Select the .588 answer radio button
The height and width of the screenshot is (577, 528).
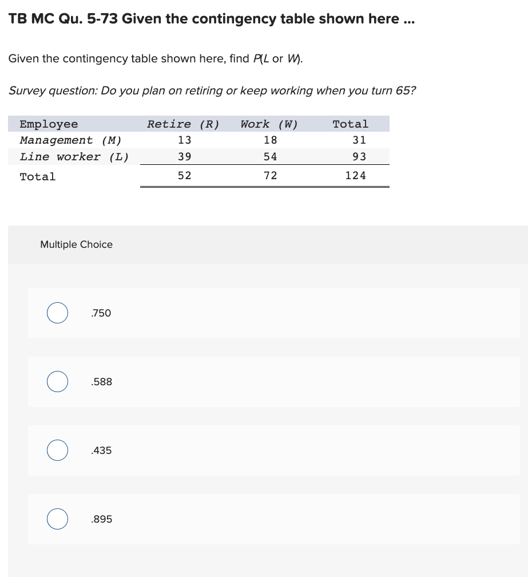coord(57,381)
